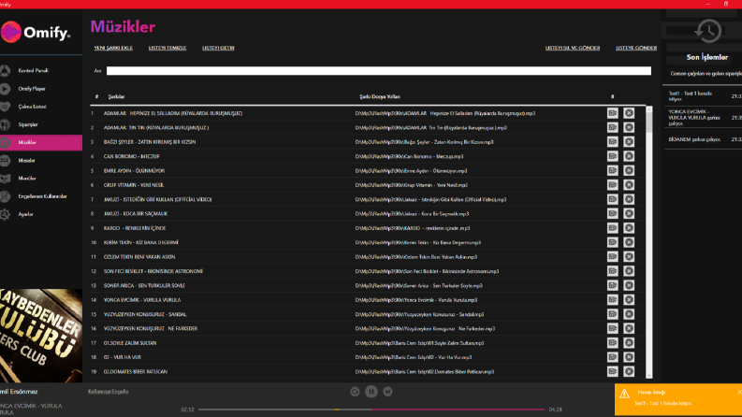Delete icon for Adamlar Hepinize El Salladım
Screen dimensions: 742x417
[629, 113]
